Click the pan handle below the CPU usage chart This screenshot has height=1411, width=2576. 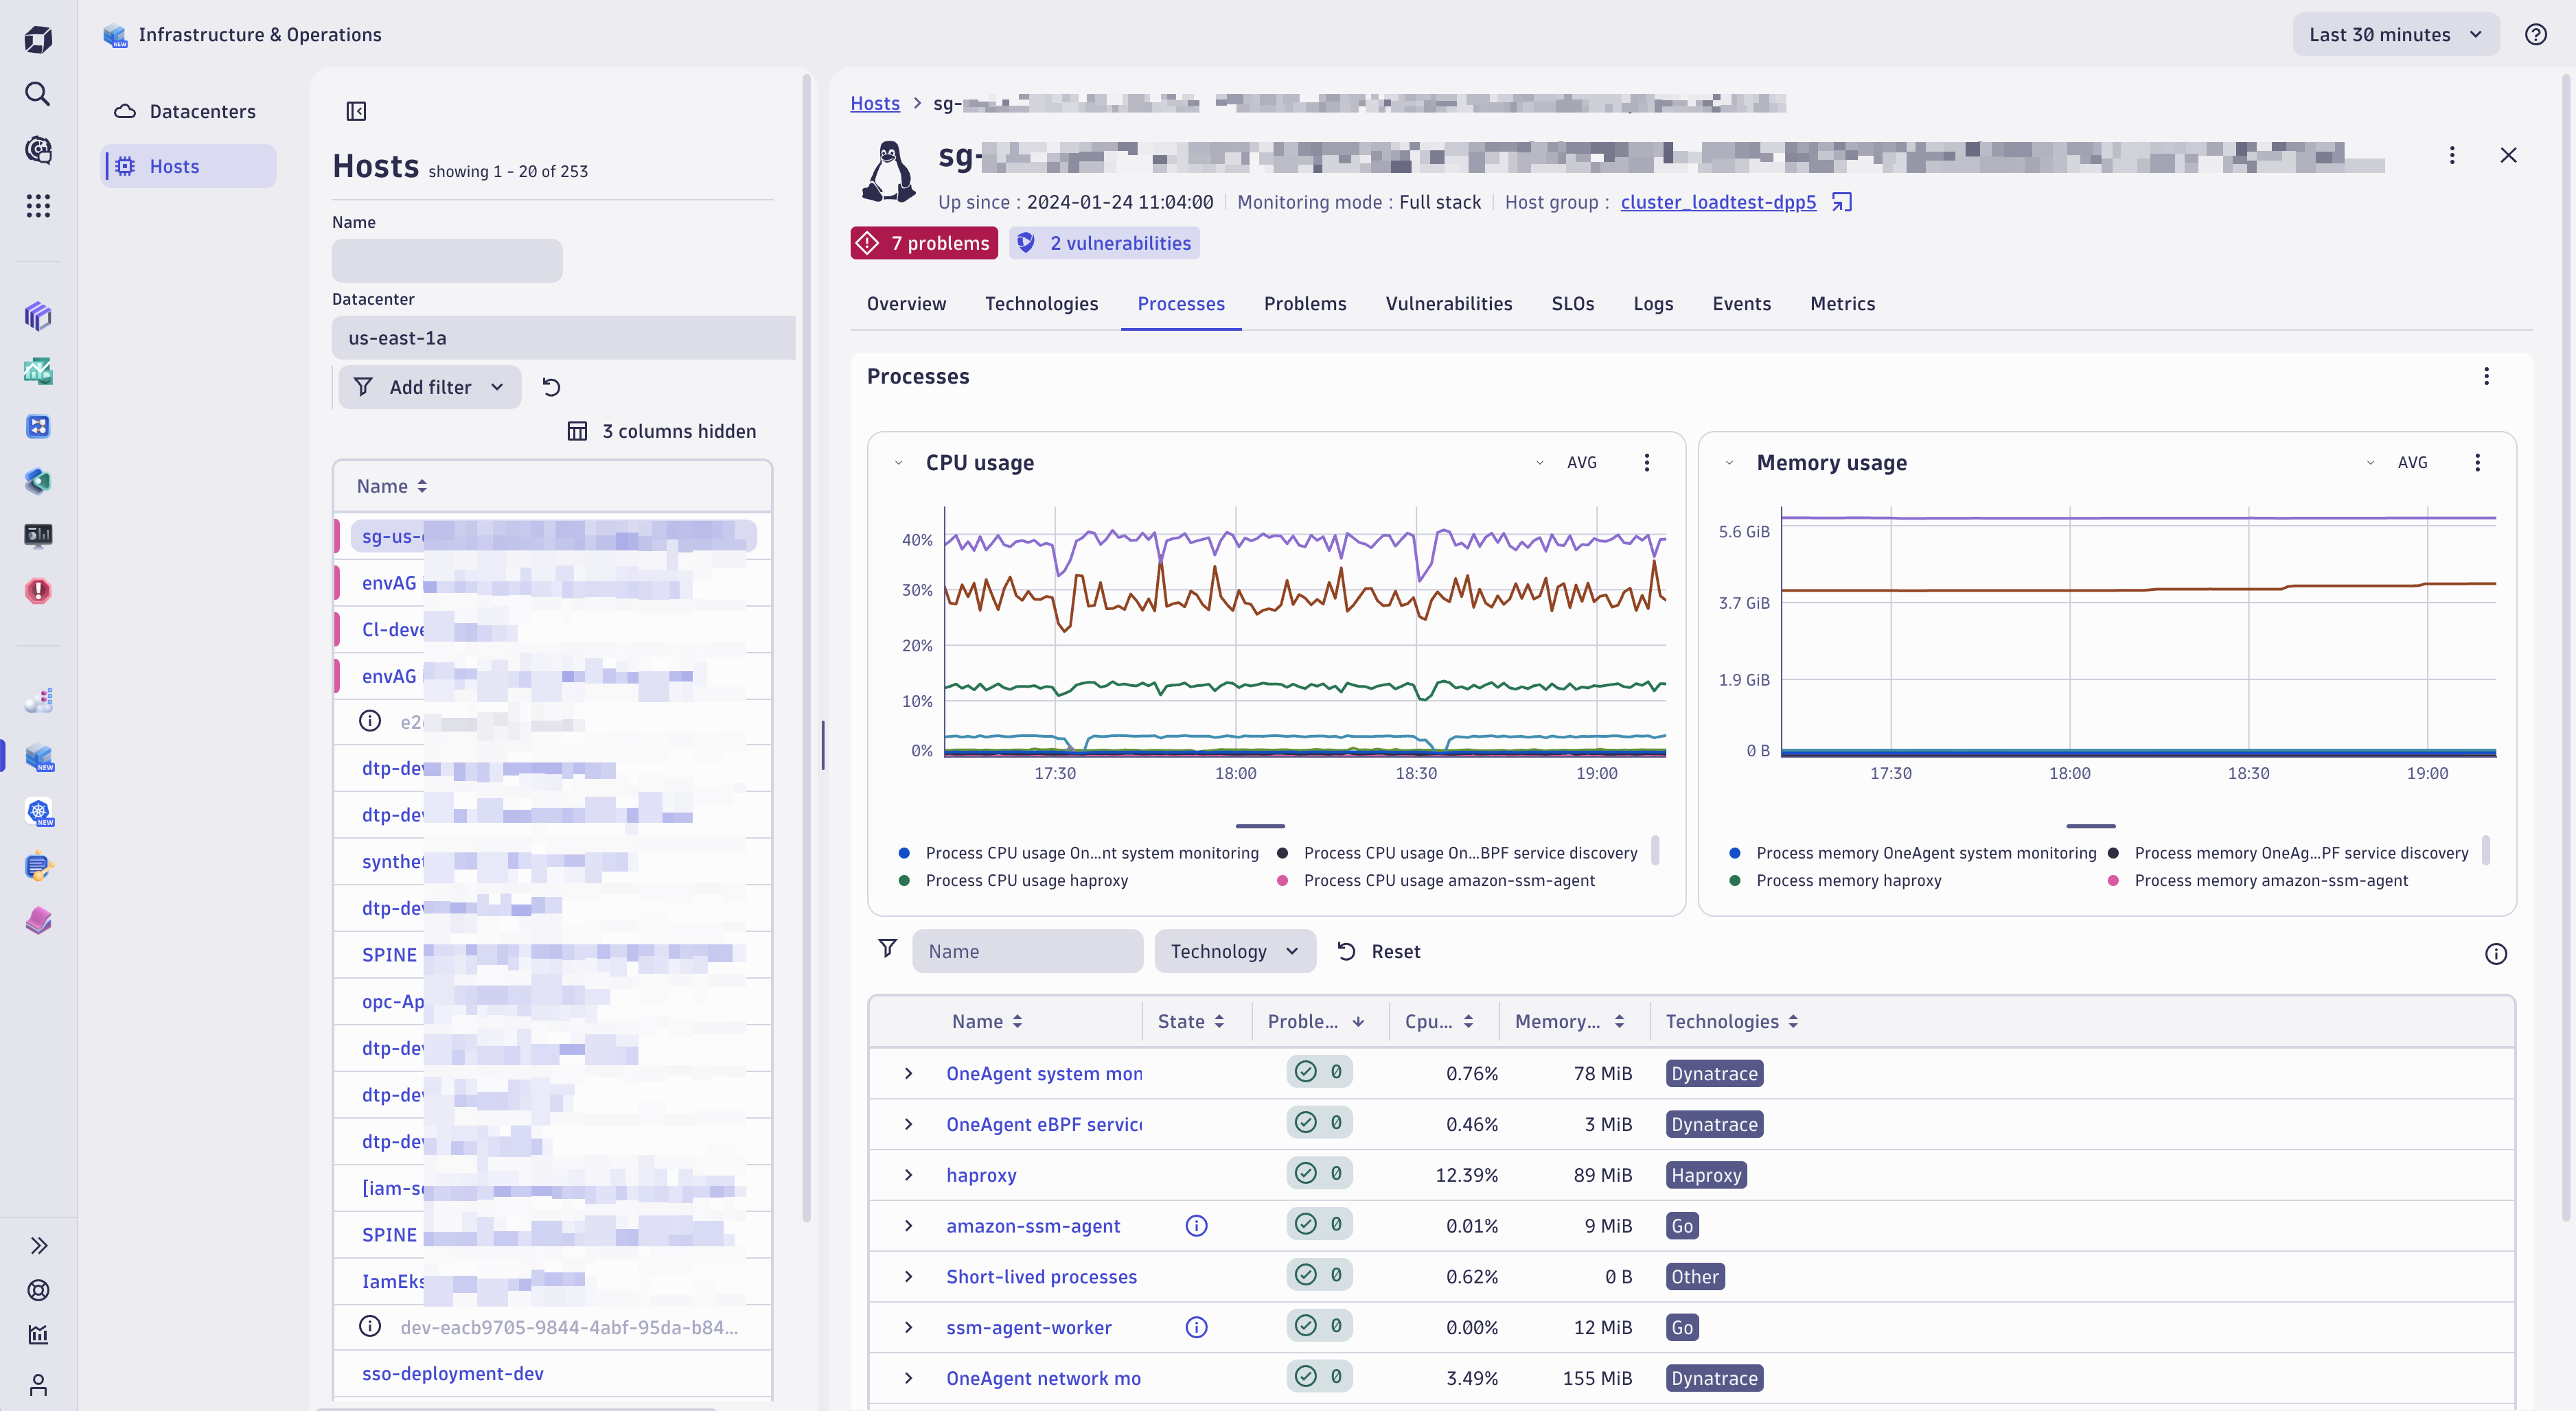click(1259, 826)
